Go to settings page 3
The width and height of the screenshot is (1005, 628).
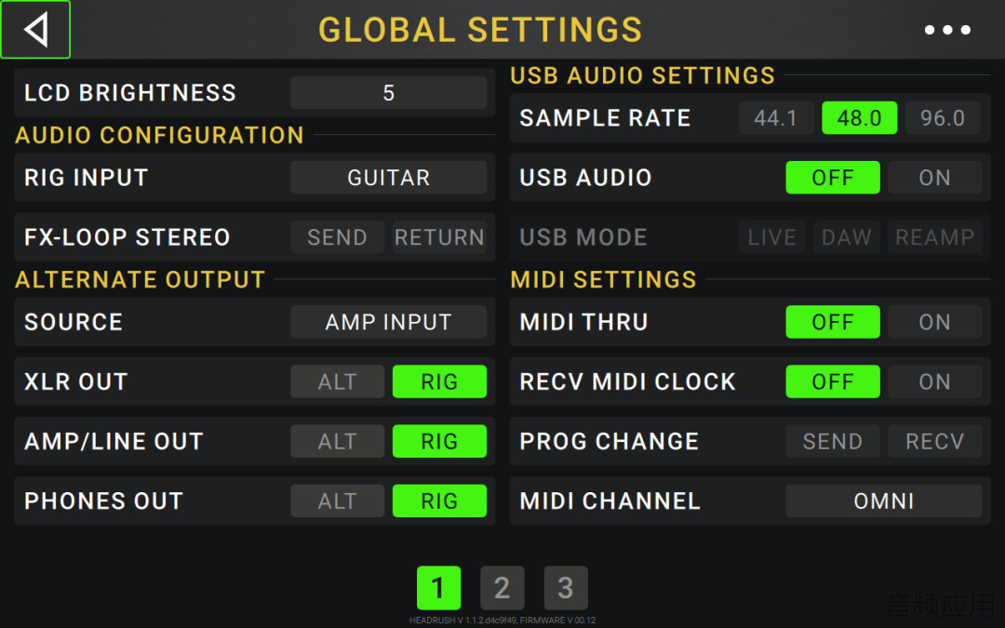tap(566, 588)
